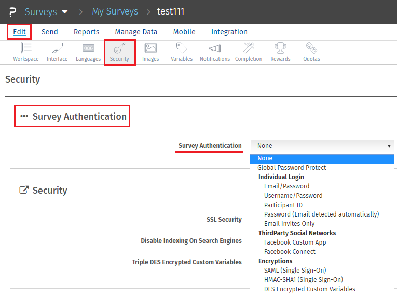Click the test111 survey breadcrumb
The height and width of the screenshot is (297, 397).
pyautogui.click(x=171, y=11)
